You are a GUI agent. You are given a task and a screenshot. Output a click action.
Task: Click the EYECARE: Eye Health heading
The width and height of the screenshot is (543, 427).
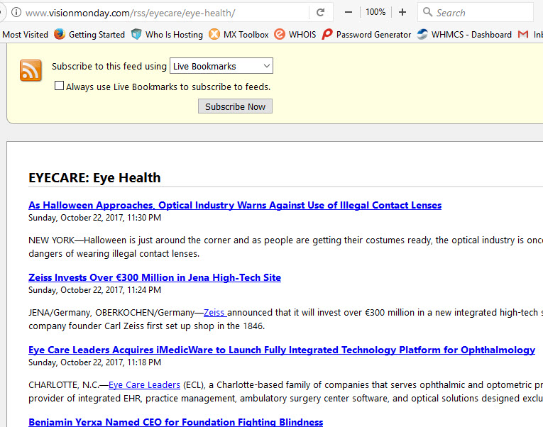(x=94, y=177)
